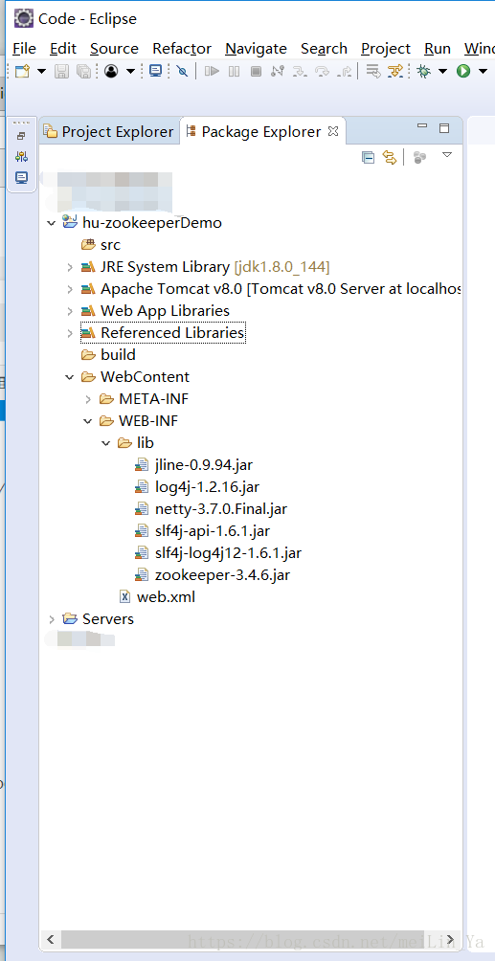Toggle the Use Step Filters icon

[395, 71]
